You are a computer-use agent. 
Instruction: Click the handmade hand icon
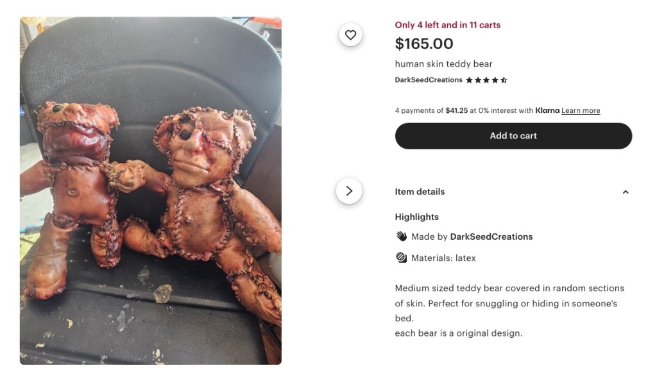402,237
